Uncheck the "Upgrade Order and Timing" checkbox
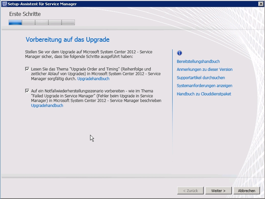This screenshot has width=265, height=199. [x=27, y=69]
